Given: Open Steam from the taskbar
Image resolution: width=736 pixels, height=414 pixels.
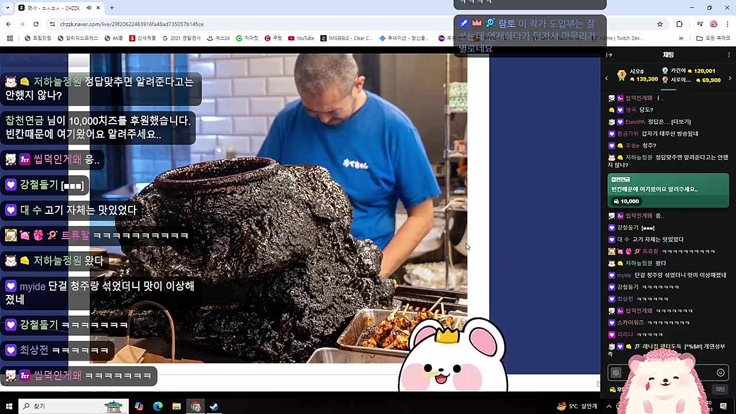Looking at the screenshot, I should click(x=214, y=407).
